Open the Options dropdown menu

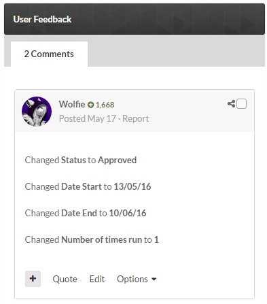[137, 279]
